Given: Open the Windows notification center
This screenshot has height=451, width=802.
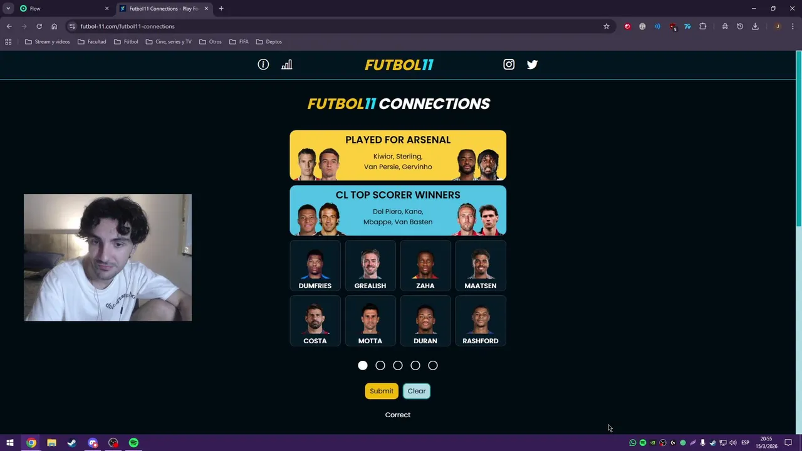Looking at the screenshot, I should 788,443.
